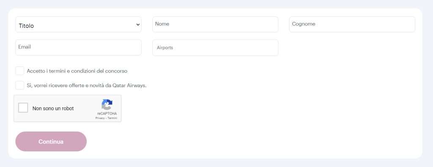Click the 'Titolo' placeholder text
The height and width of the screenshot is (167, 433).
pyautogui.click(x=26, y=26)
